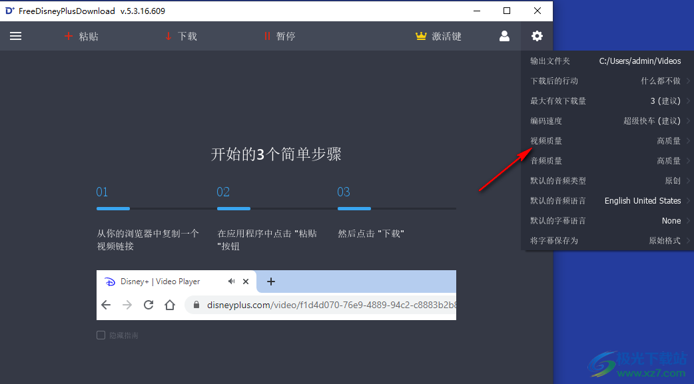Click the 然后点击 "下载" step text

click(x=371, y=234)
